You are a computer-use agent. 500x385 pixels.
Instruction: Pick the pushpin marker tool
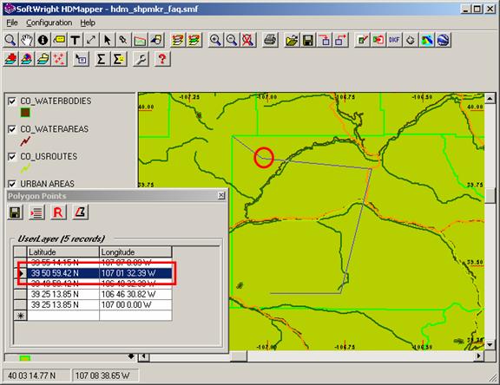tap(123, 40)
